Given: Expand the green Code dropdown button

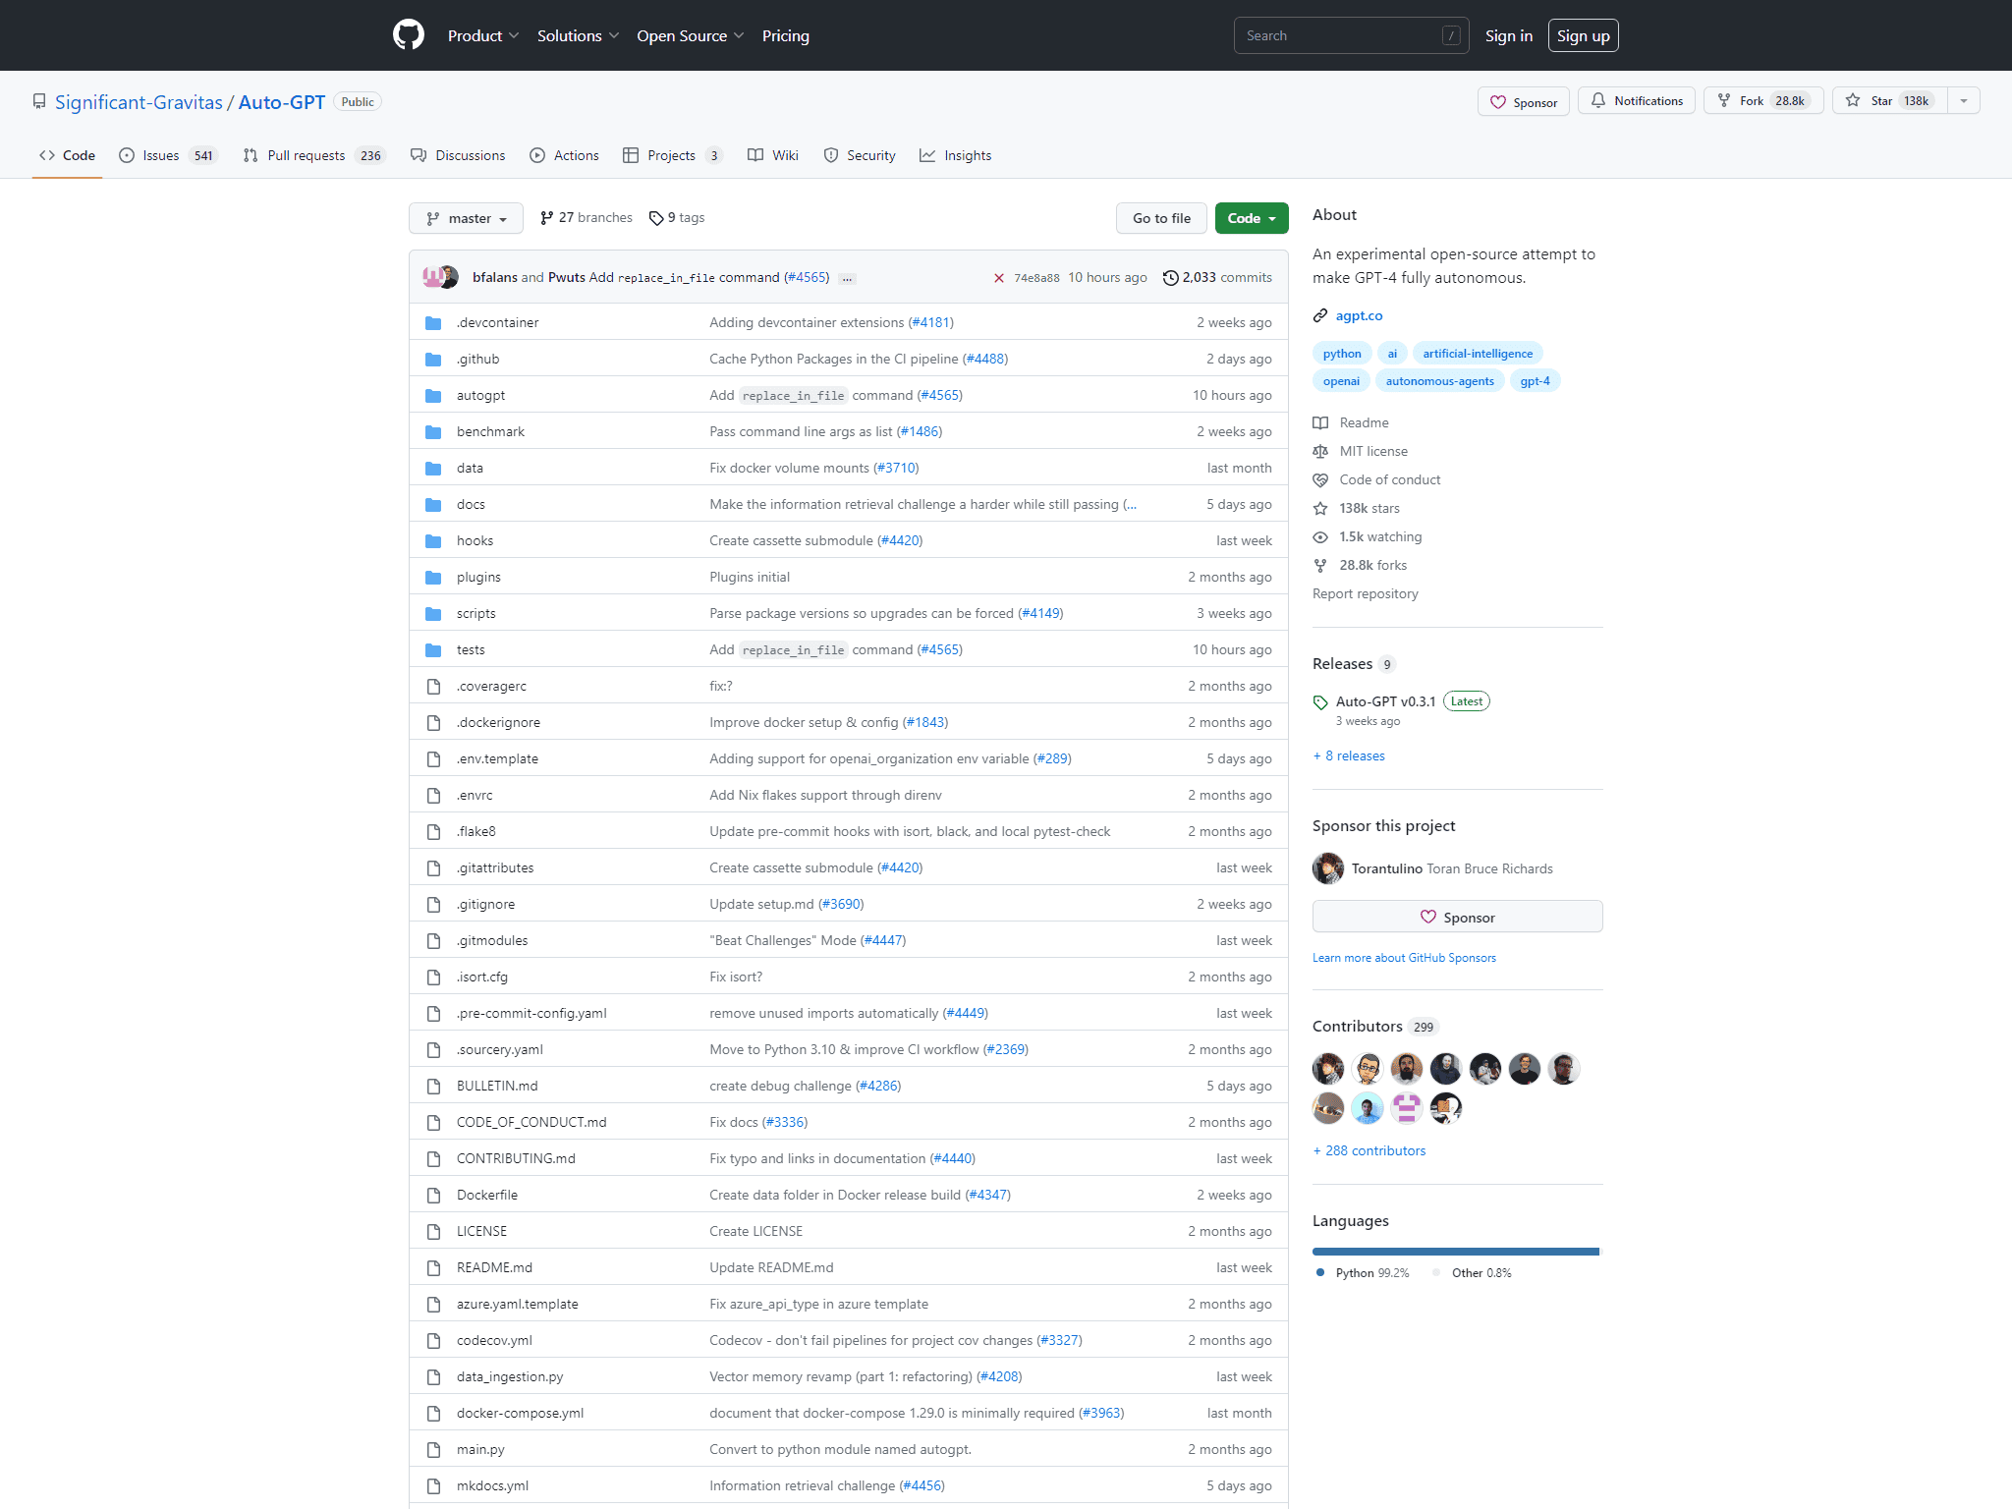Looking at the screenshot, I should click(x=1251, y=218).
